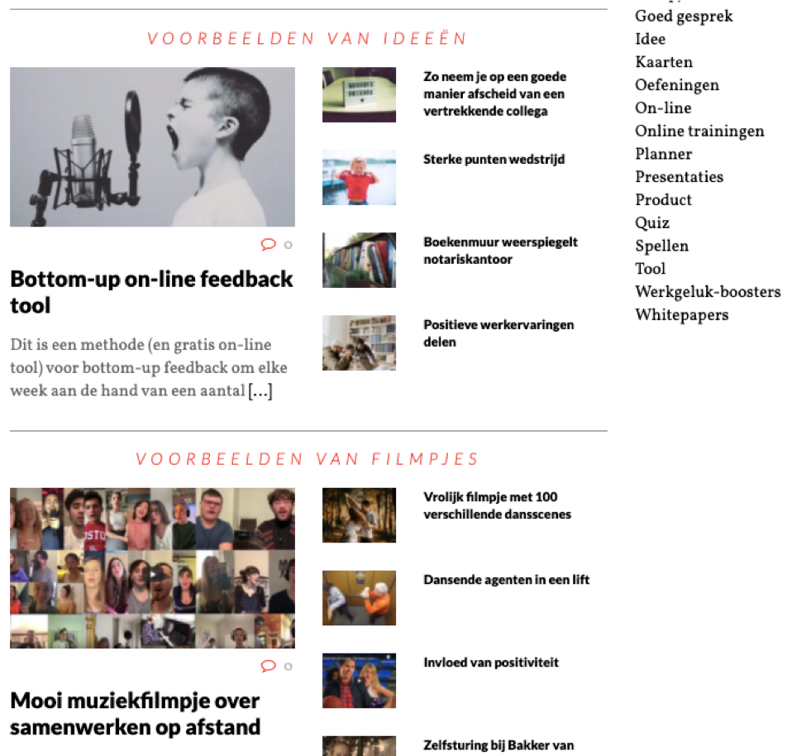
Task: Open 'Boekenmuur weerspiegelt notariskantoor' link
Action: (x=500, y=251)
